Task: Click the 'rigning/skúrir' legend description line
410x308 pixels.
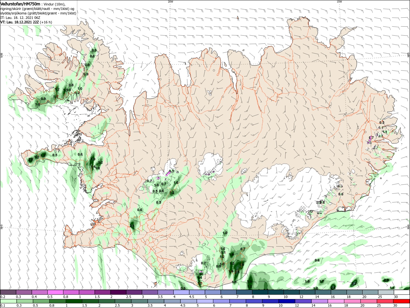Action: click(38, 9)
